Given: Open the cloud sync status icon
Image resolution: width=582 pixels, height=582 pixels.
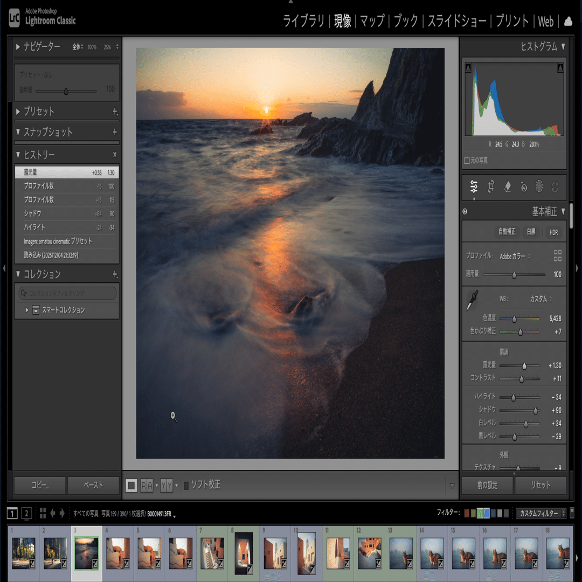Looking at the screenshot, I should [x=568, y=21].
